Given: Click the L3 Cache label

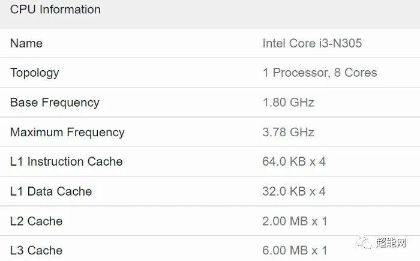Looking at the screenshot, I should click(36, 251).
